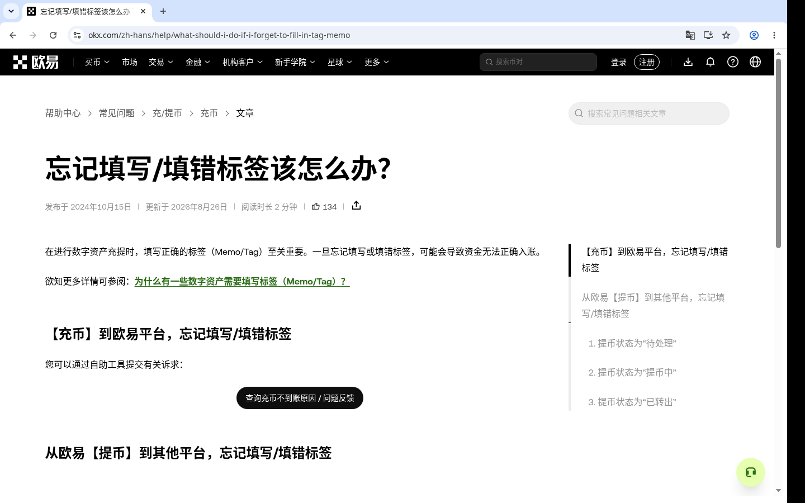Click the page vertical scrollbar thumb

pyautogui.click(x=778, y=153)
